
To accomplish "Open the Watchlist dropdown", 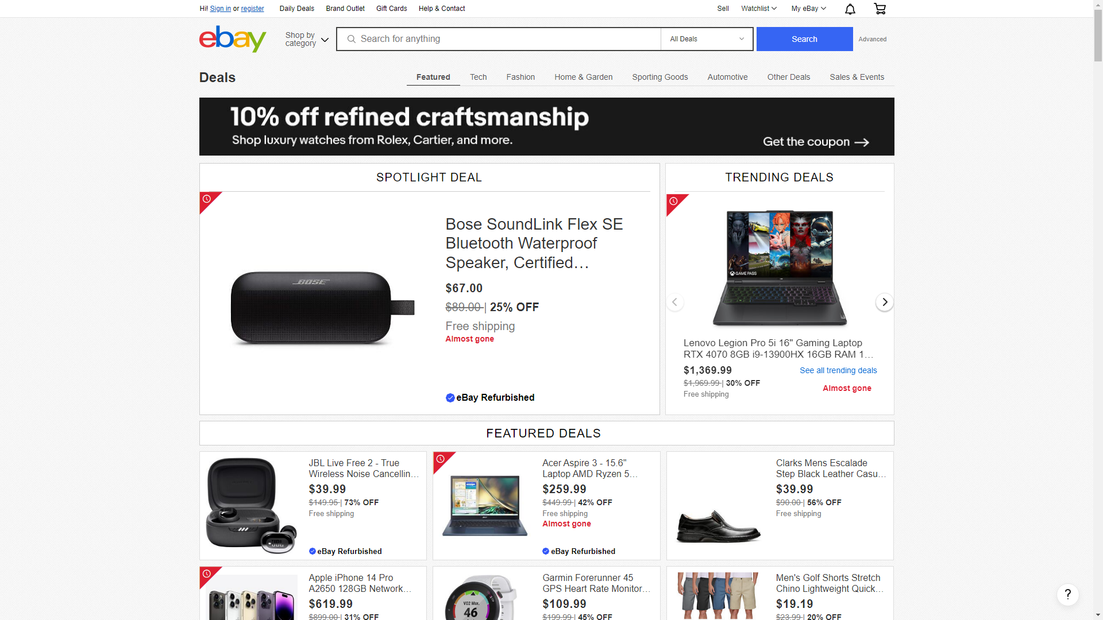I will pos(758,9).
